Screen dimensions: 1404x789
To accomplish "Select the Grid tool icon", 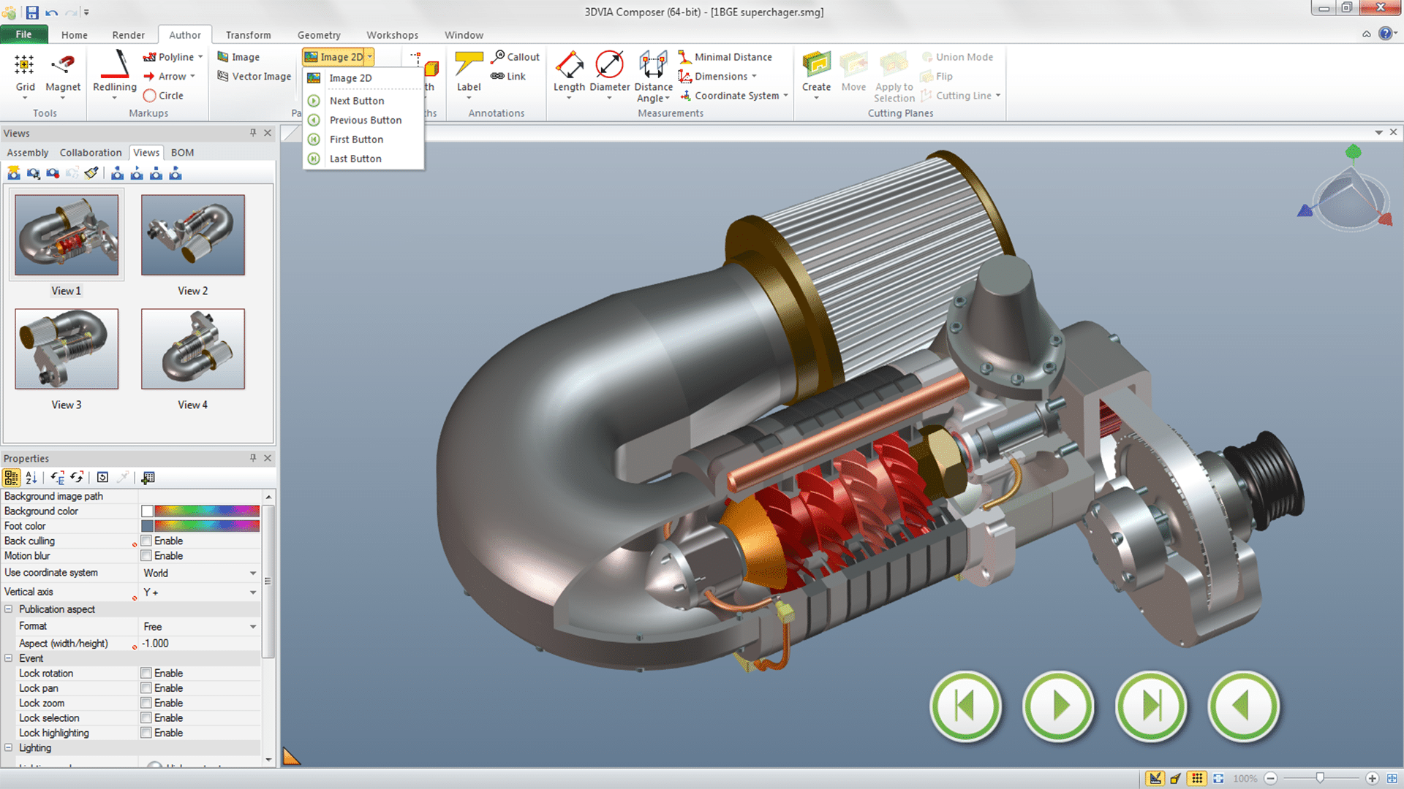I will coord(25,66).
